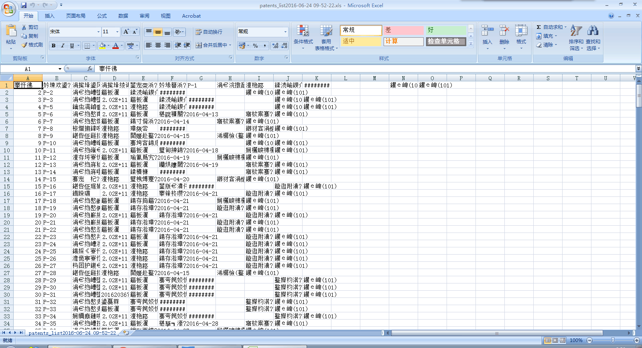642x348 pixels.
Task: Open the 数据 (Data) ribbon tab
Action: [x=123, y=16]
